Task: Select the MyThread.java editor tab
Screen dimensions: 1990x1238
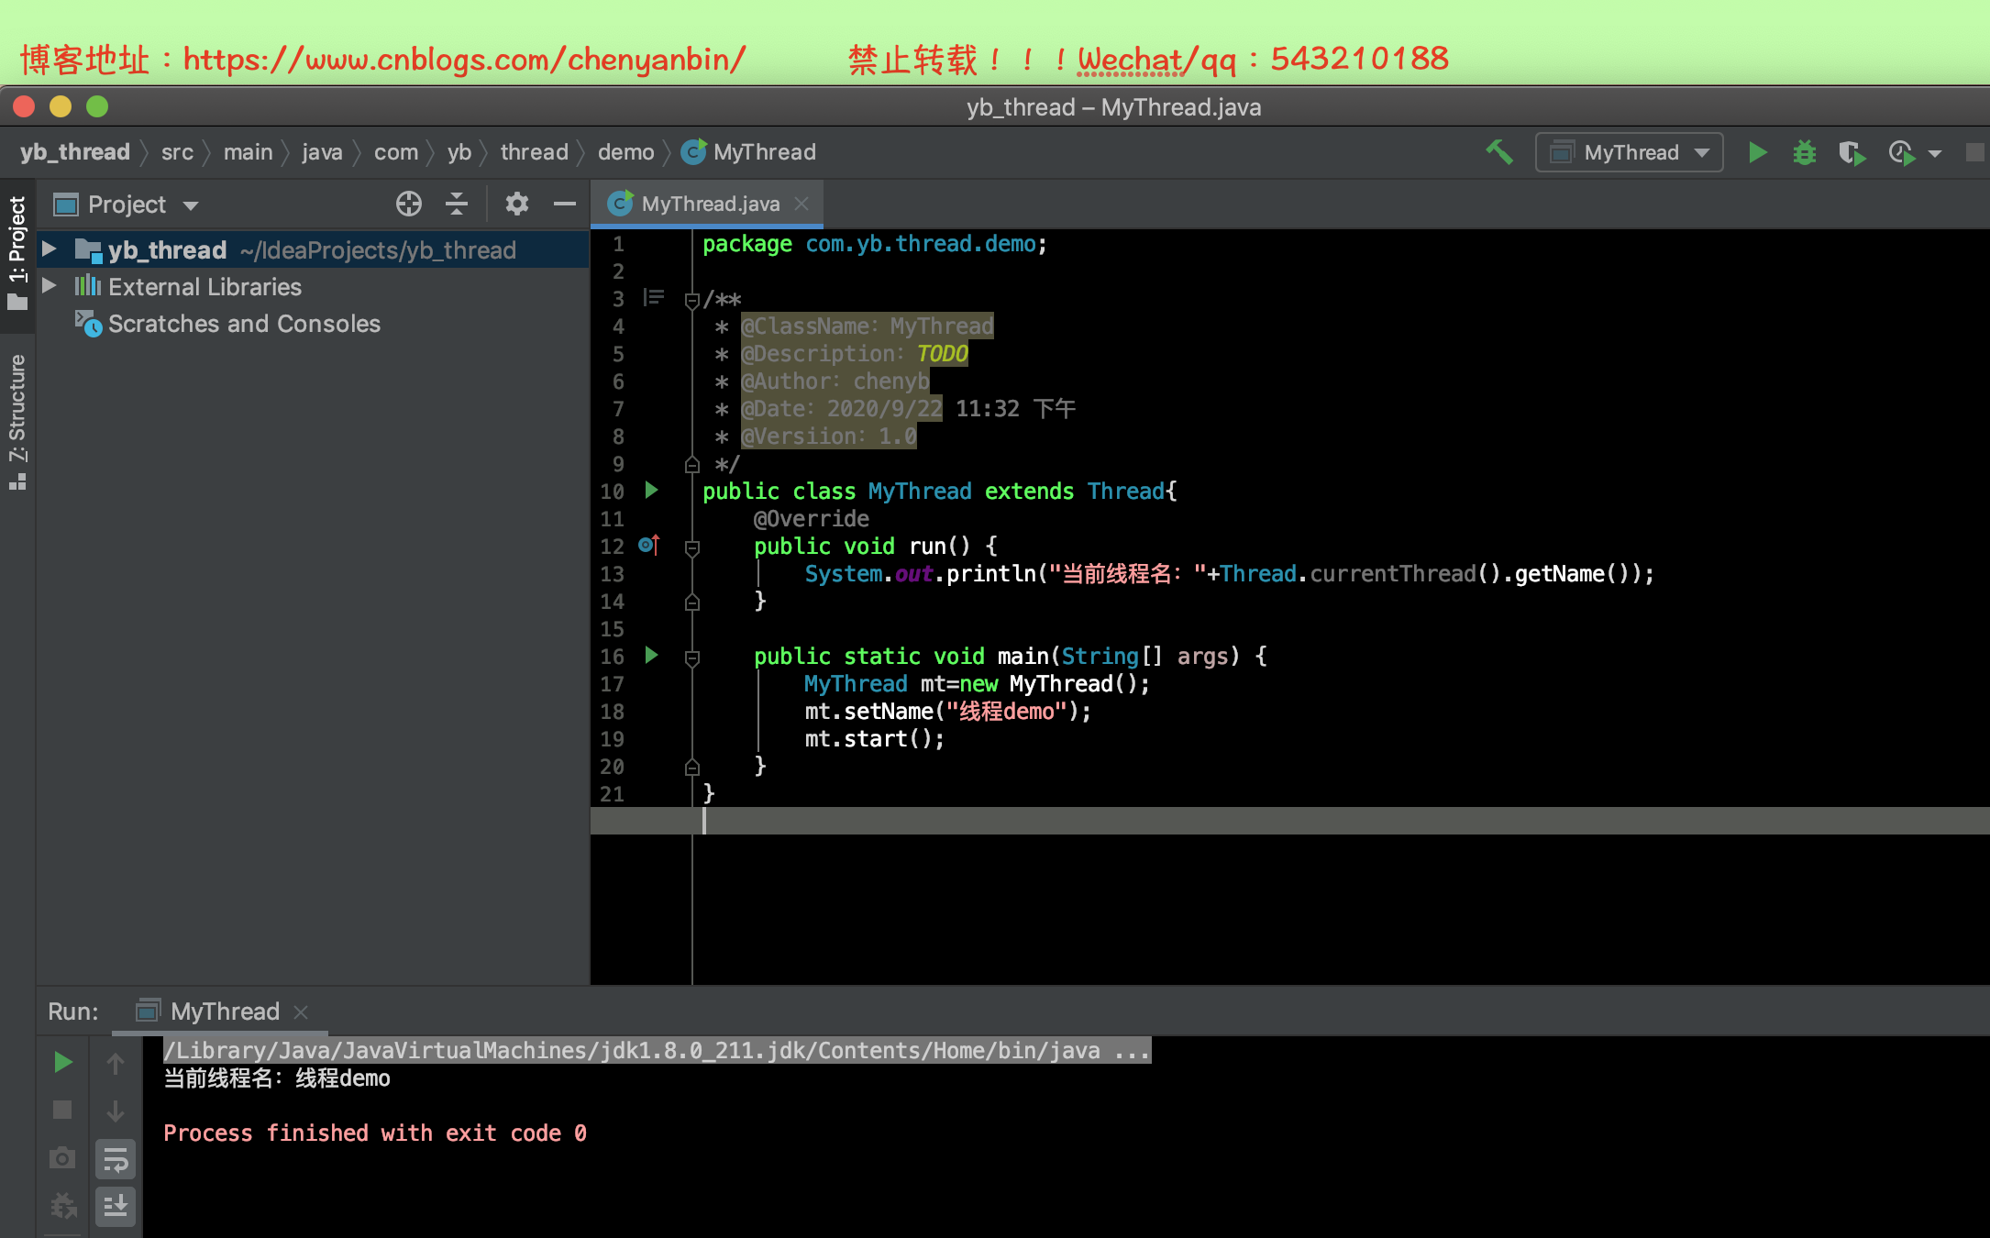Action: click(x=710, y=204)
